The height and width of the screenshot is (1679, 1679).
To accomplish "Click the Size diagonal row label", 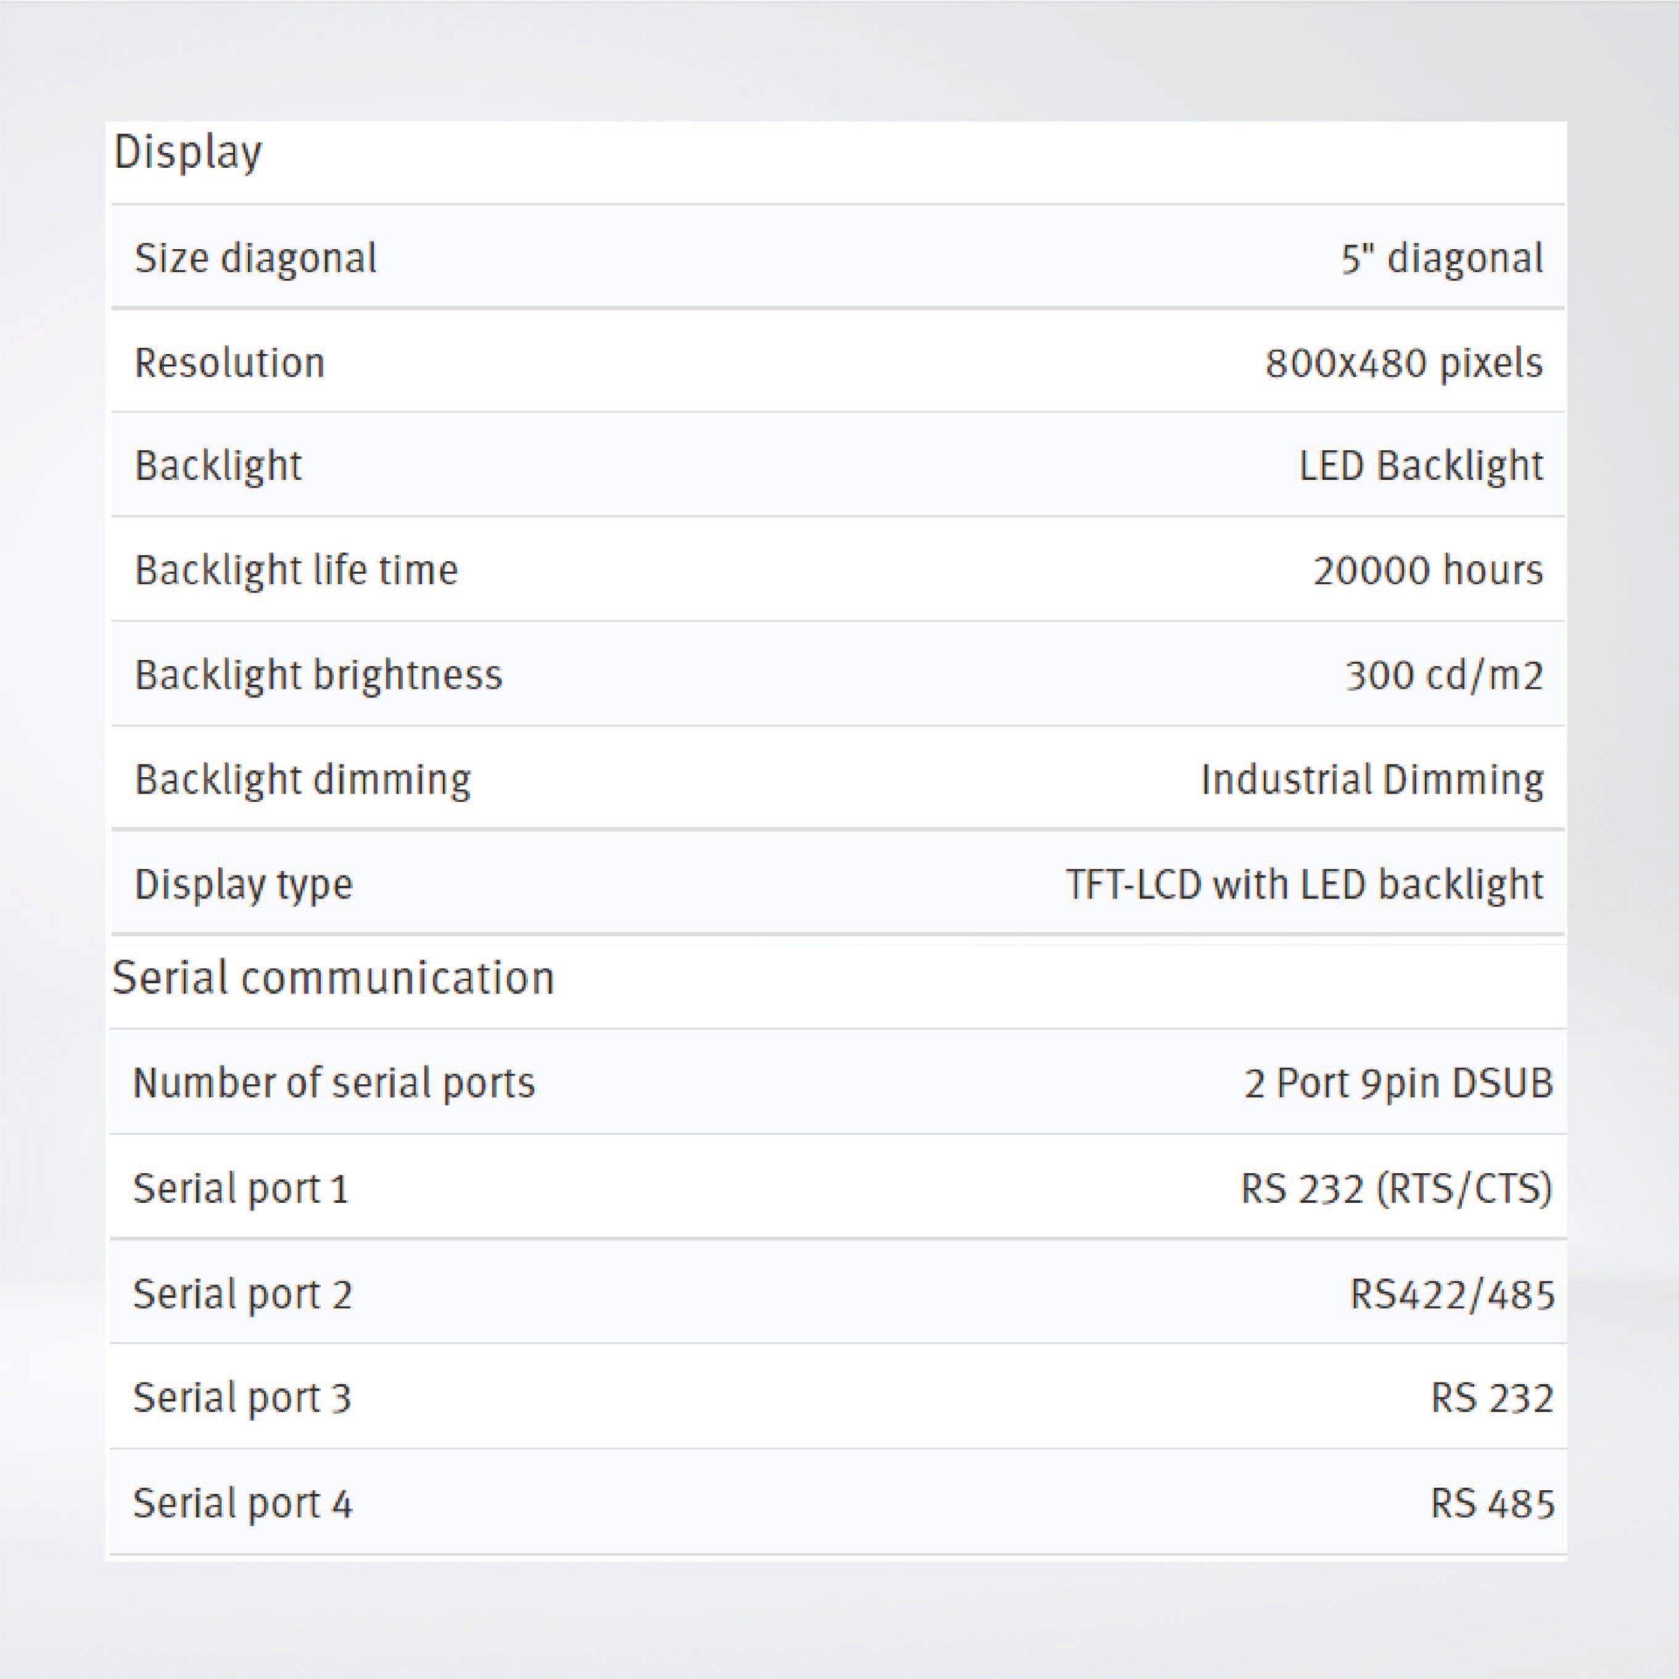I will tap(255, 257).
